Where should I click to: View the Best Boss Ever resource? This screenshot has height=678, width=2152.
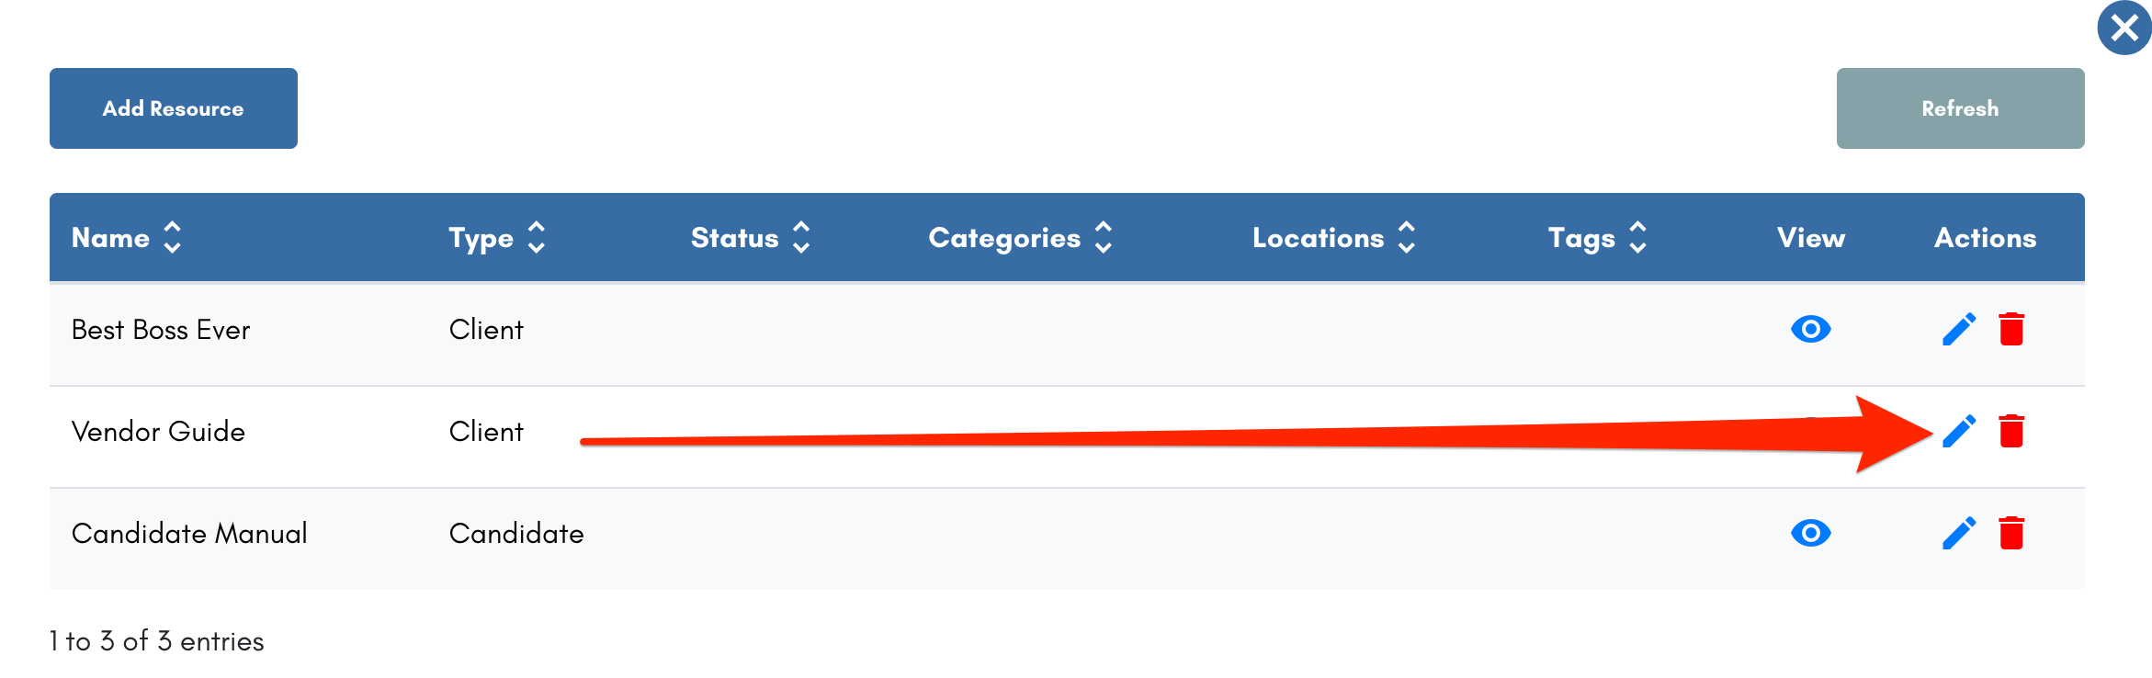point(1811,329)
